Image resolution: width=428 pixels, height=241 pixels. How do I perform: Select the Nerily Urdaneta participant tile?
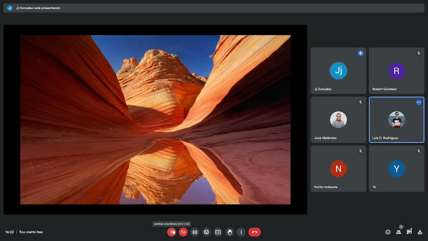pyautogui.click(x=338, y=169)
